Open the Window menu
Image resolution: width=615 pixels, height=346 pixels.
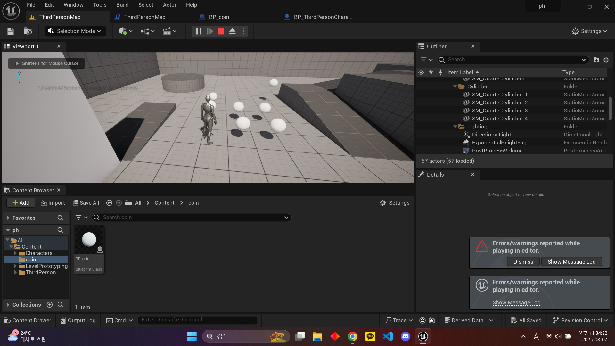(x=73, y=5)
